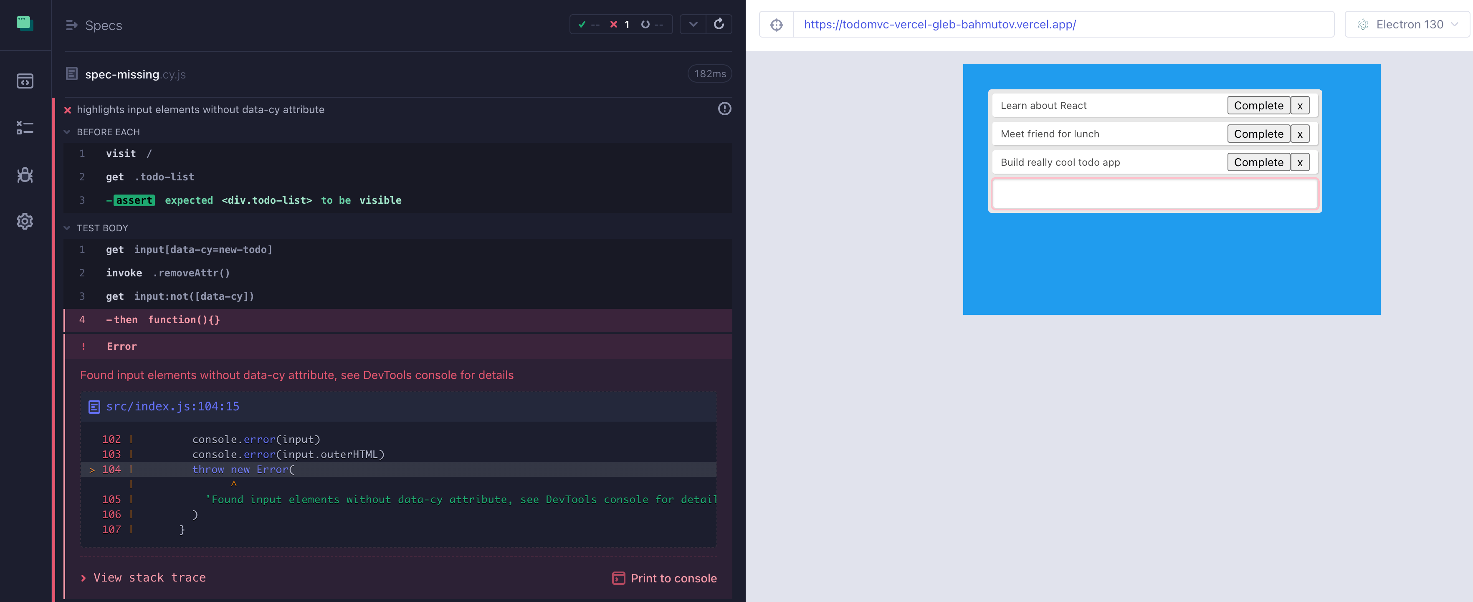The image size is (1473, 602).
Task: Open Settings gear in sidebar
Action: [x=25, y=221]
